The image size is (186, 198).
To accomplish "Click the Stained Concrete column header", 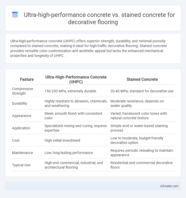I will coord(142,79).
